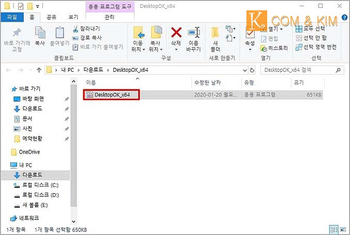Open the File (파일) tab
The image size is (350, 235).
click(x=12, y=17)
